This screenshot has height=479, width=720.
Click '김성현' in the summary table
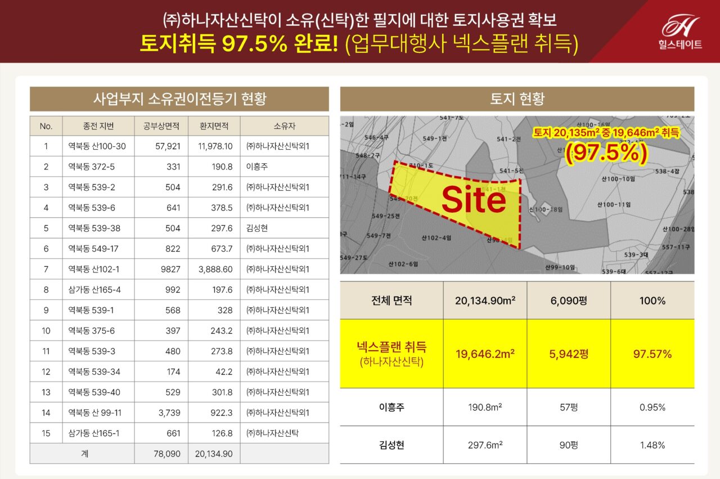click(392, 445)
